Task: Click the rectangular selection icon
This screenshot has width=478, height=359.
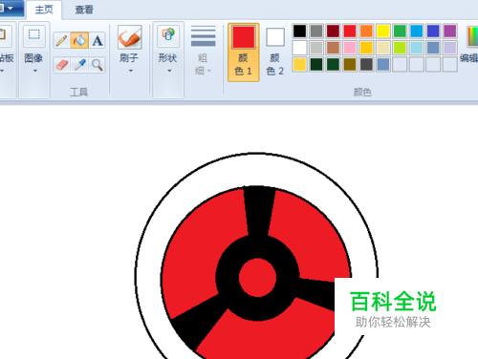Action: (34, 34)
